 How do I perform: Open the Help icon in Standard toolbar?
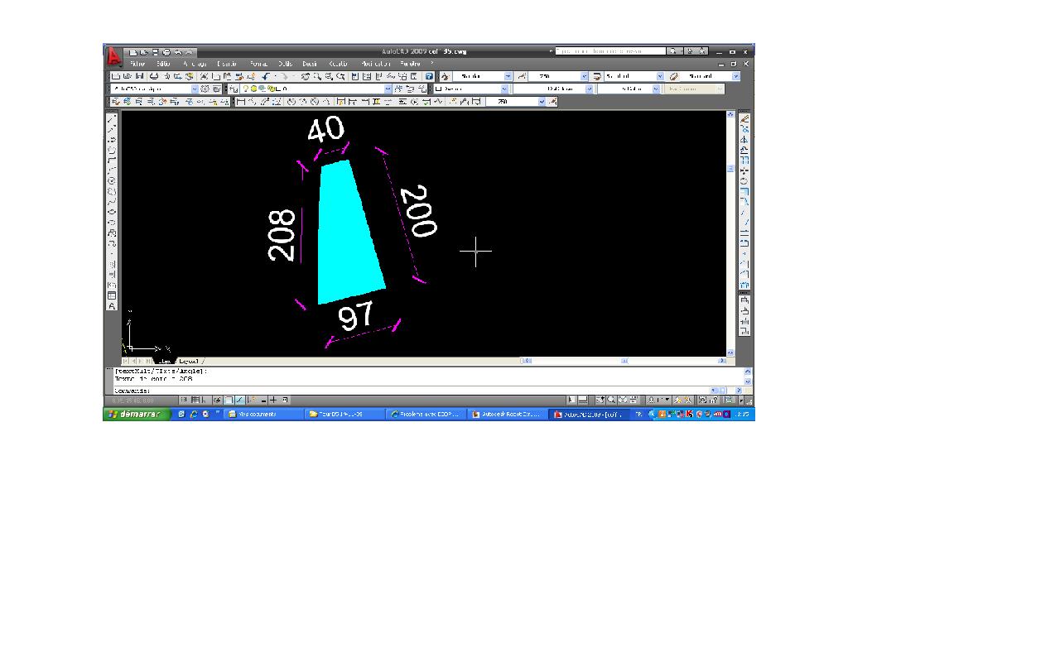[x=429, y=76]
